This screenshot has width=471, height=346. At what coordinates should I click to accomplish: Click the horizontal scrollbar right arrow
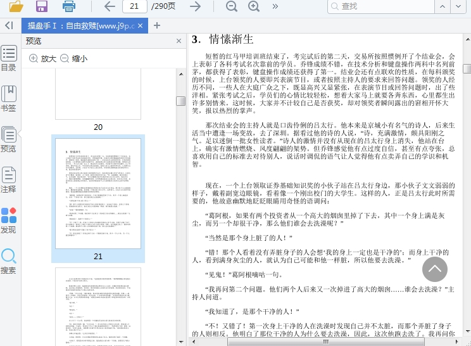[x=457, y=342]
